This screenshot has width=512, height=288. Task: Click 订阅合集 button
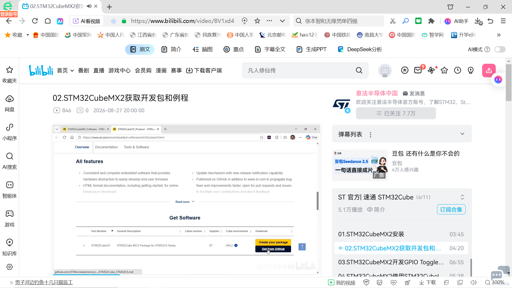[451, 210]
